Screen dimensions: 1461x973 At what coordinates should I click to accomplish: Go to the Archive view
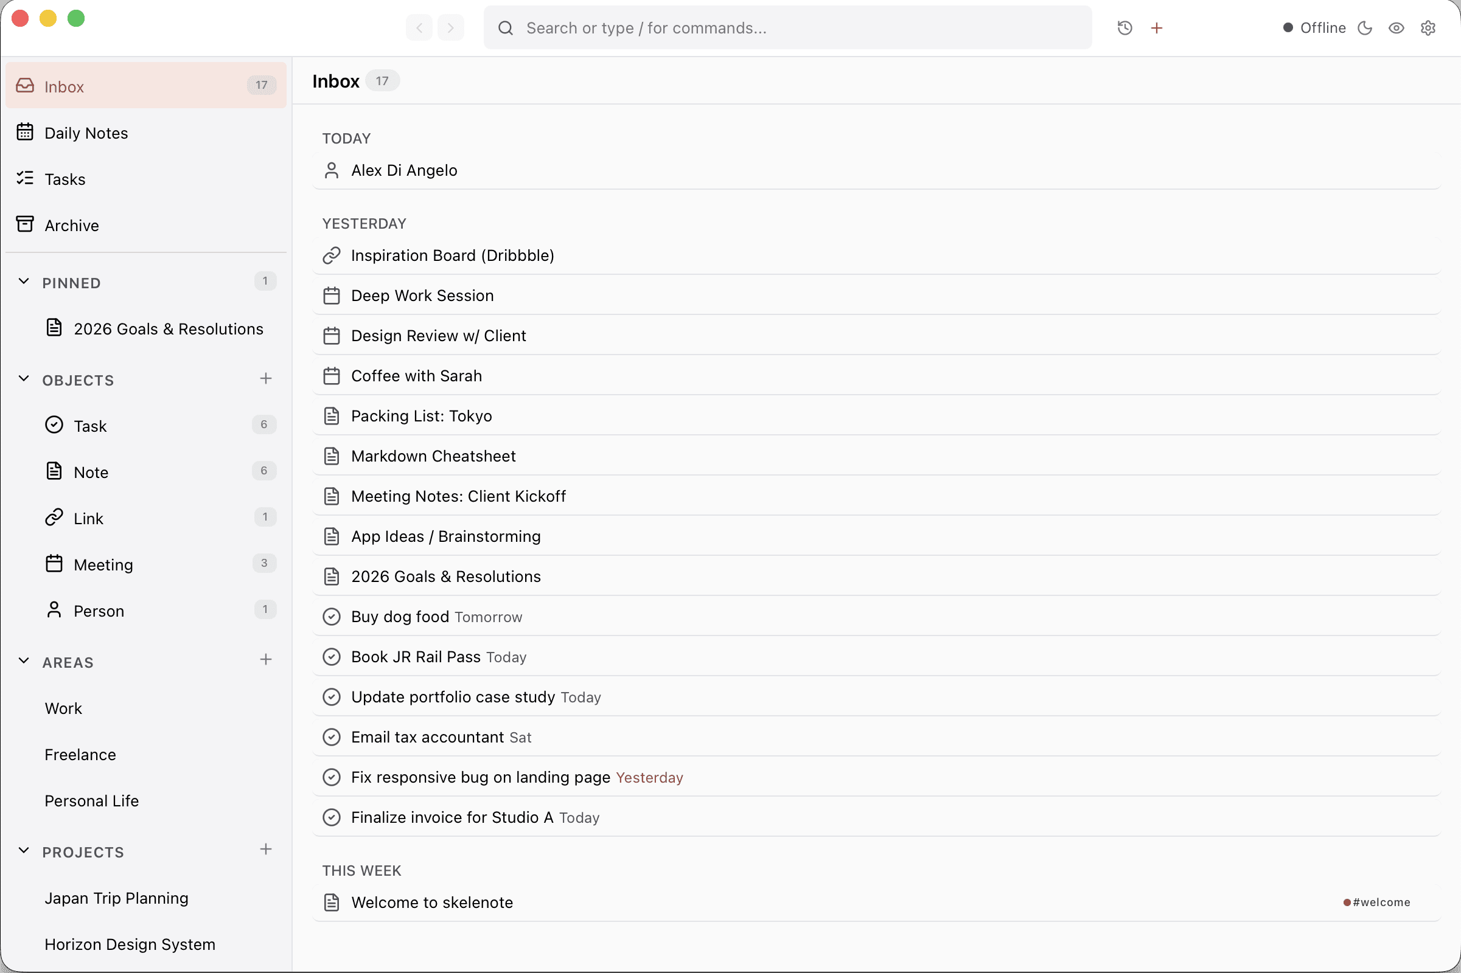pyautogui.click(x=71, y=225)
